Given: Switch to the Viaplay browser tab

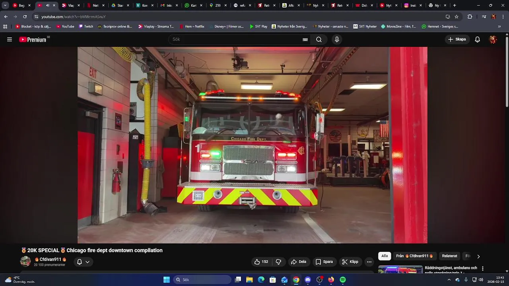Looking at the screenshot, I should 71,6.
